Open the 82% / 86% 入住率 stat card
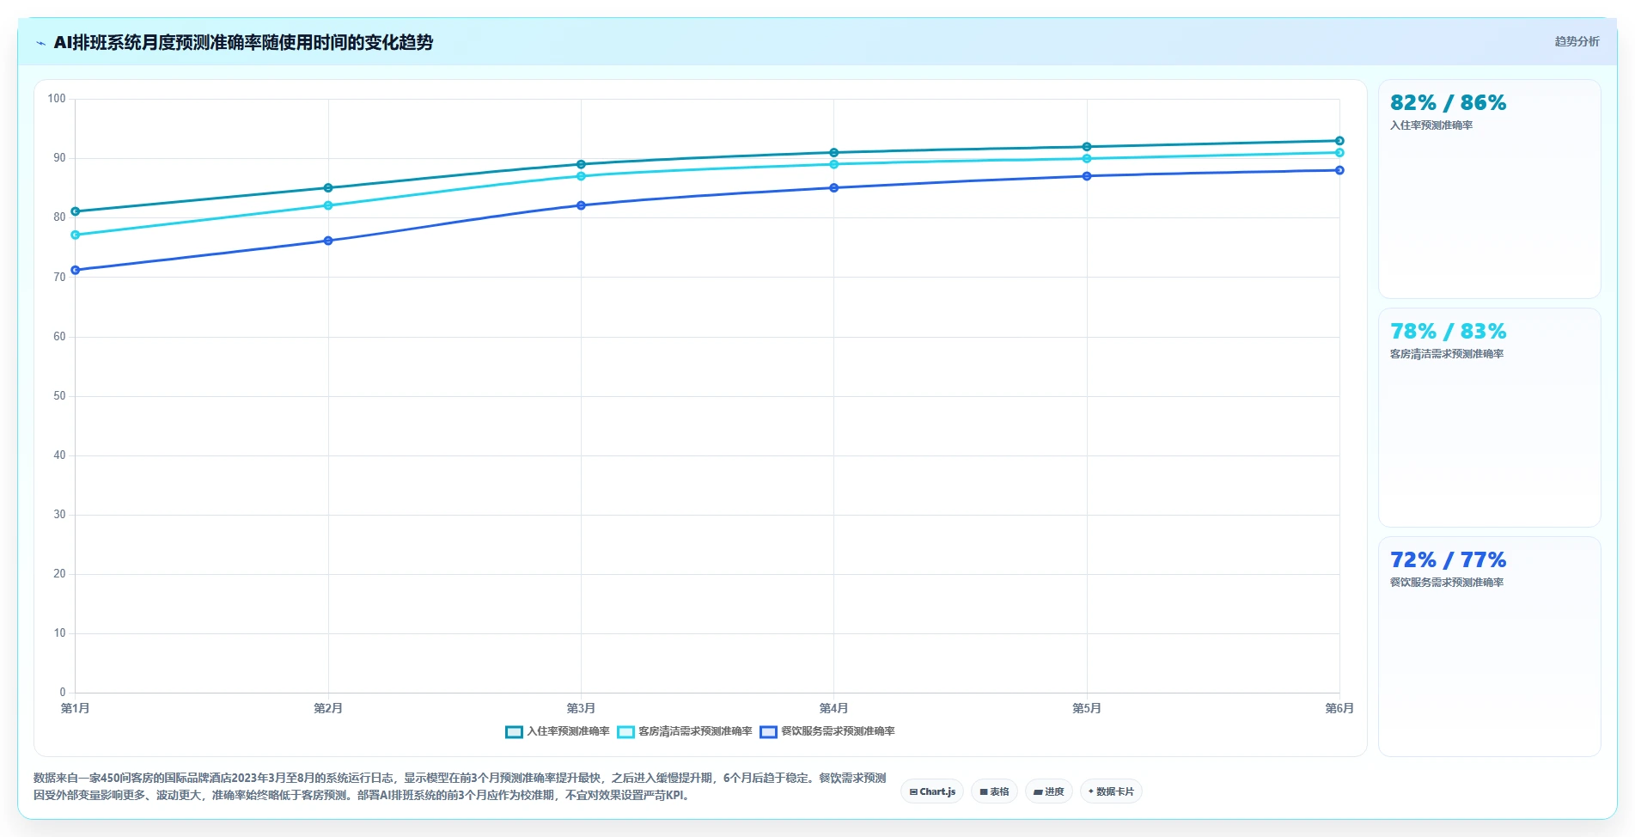This screenshot has width=1635, height=837. click(x=1489, y=189)
